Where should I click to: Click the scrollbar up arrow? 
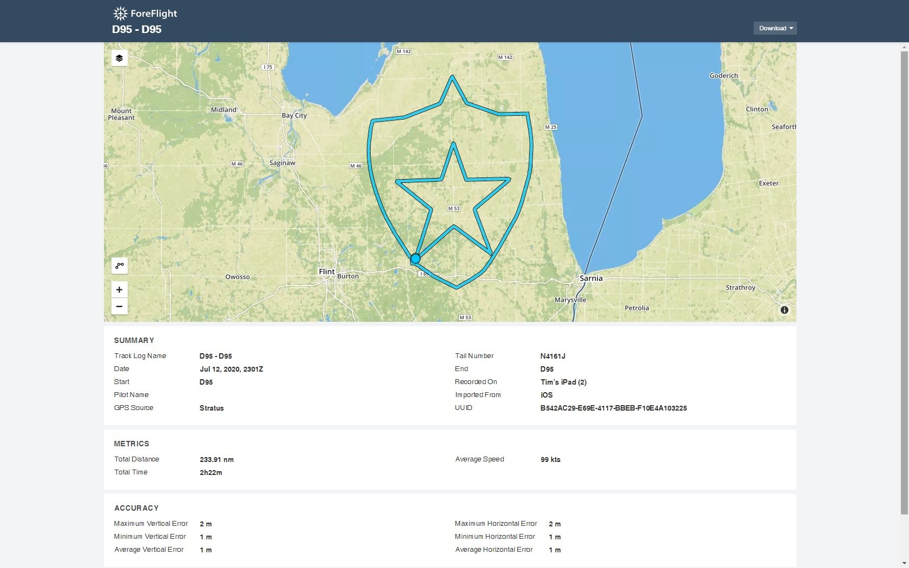coord(904,47)
